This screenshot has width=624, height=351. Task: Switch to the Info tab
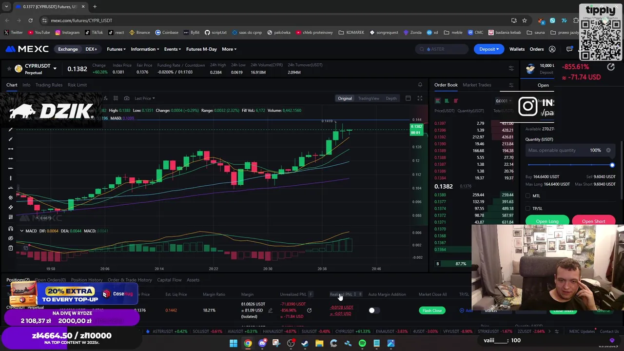point(26,85)
